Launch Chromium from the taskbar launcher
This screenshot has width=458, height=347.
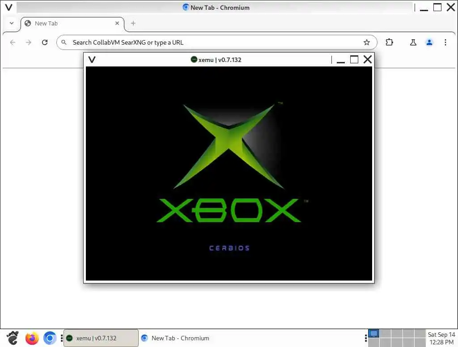(x=50, y=338)
